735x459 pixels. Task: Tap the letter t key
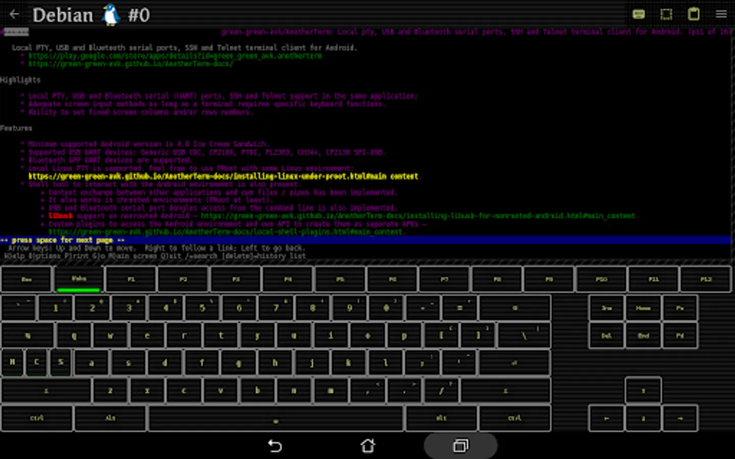pos(221,335)
